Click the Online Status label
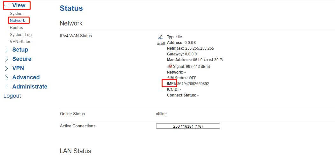The image size is (335, 157). 72,114
